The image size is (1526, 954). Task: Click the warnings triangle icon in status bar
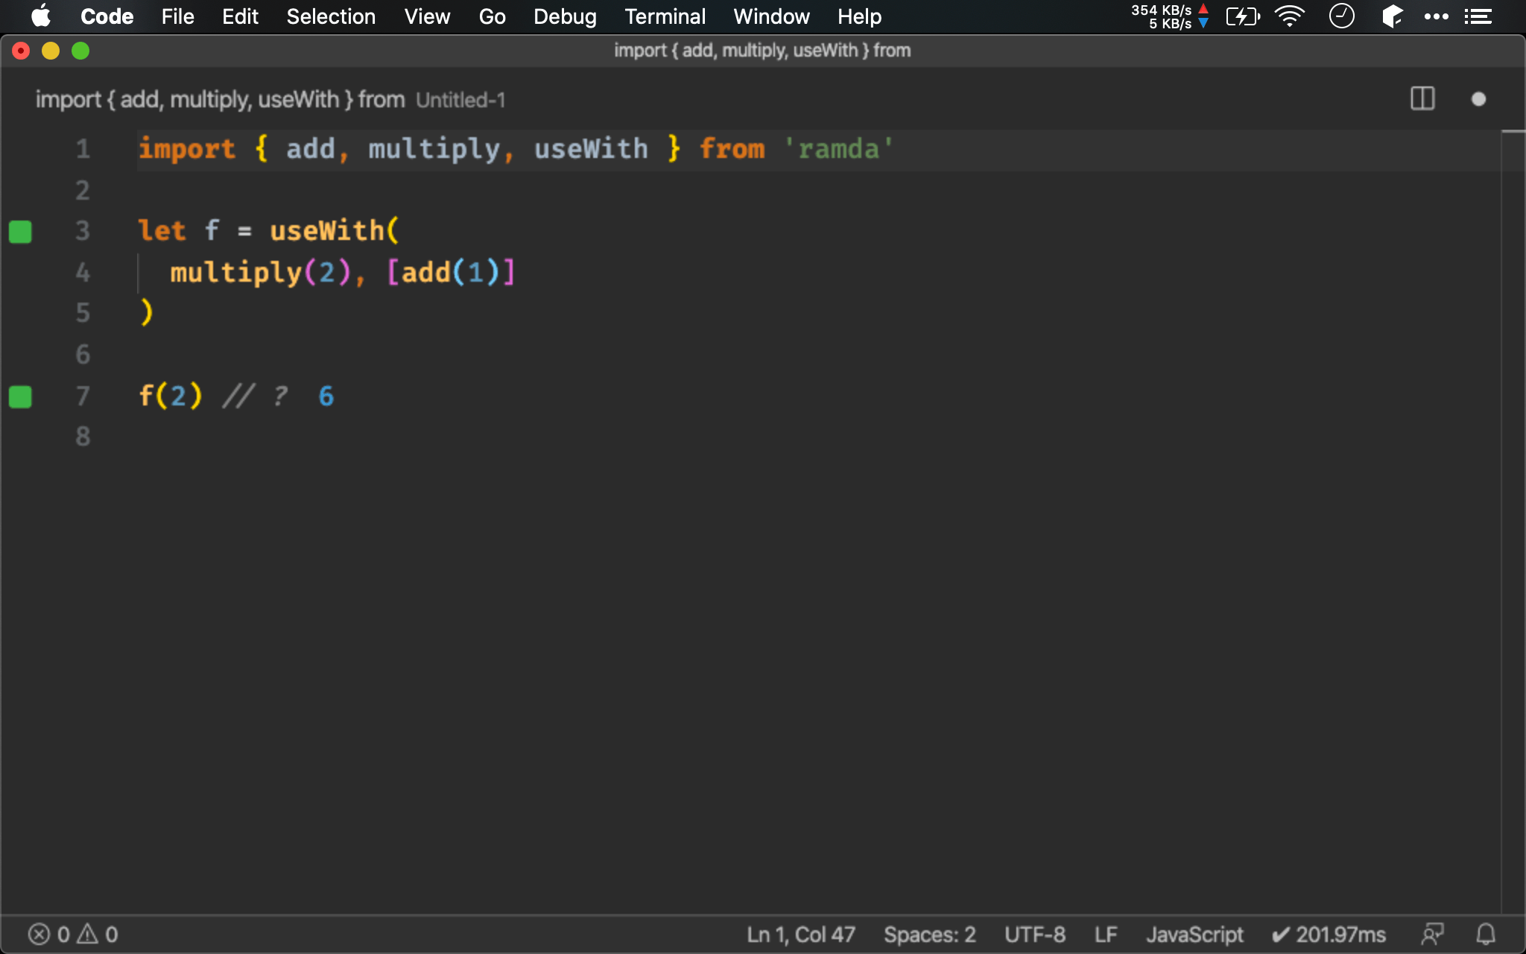88,933
